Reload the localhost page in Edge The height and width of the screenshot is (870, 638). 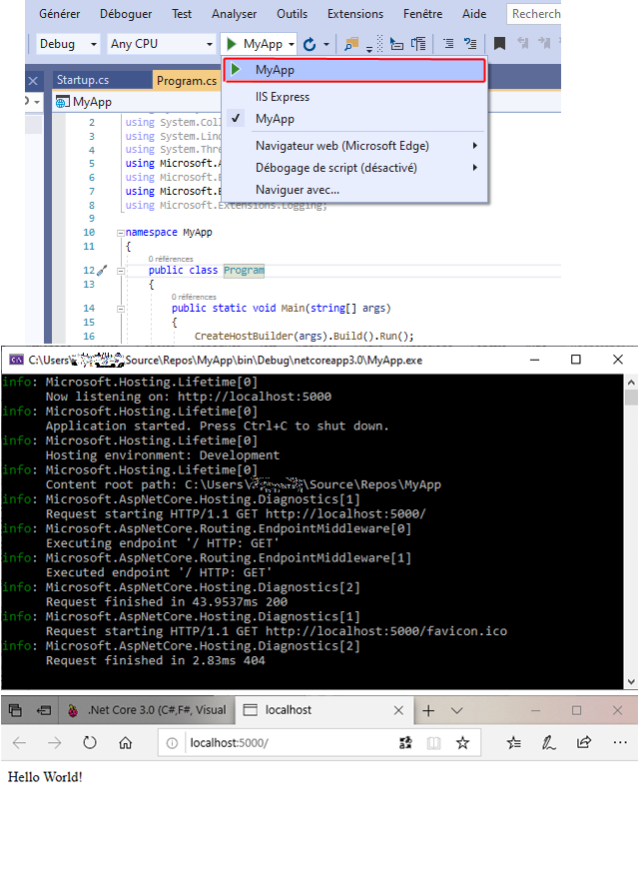(x=90, y=743)
